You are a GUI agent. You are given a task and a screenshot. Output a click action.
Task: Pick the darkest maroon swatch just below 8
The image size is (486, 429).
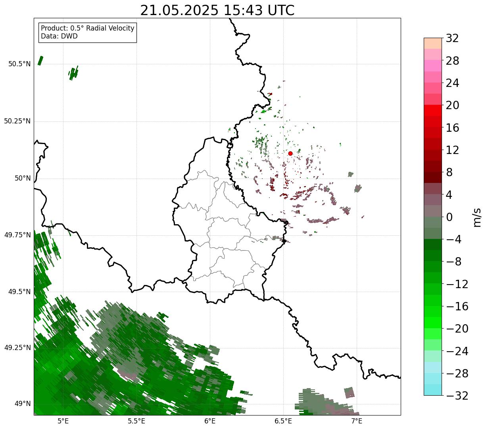[433, 177]
